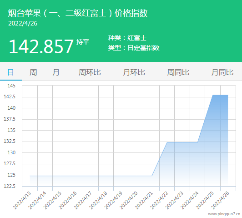
Task: Click the www.pingguo7.cn watermark link
Action: [224, 214]
